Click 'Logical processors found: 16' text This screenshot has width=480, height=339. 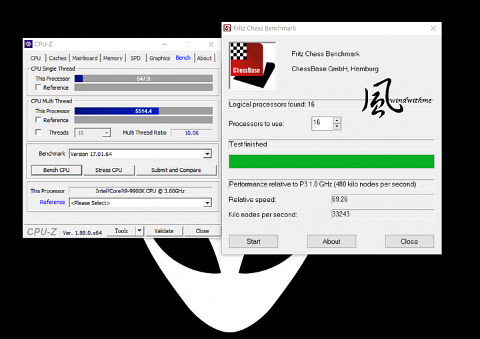coord(272,105)
